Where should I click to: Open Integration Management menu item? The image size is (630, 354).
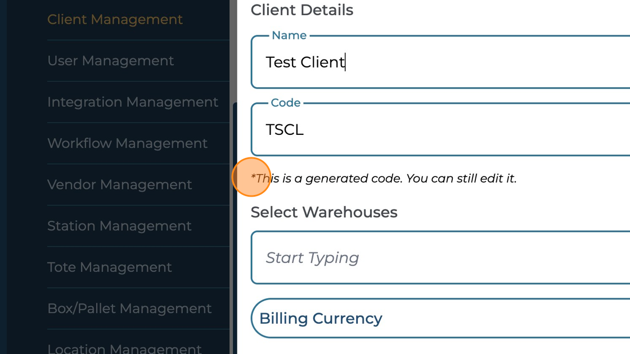(132, 102)
